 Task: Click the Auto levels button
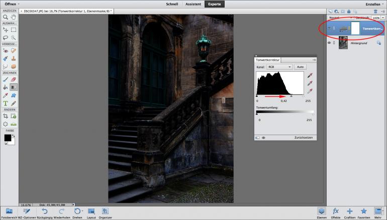coord(300,67)
